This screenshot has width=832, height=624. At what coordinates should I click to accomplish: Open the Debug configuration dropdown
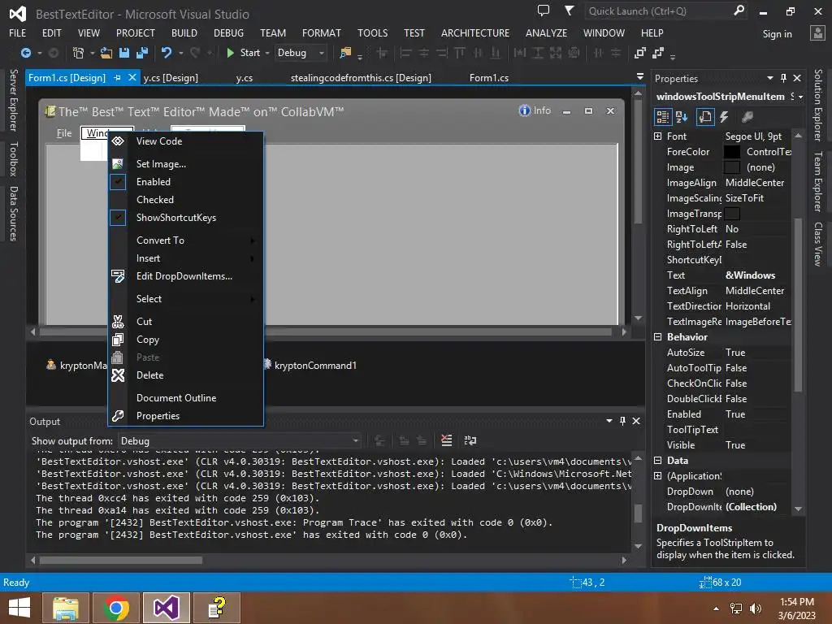(x=301, y=53)
